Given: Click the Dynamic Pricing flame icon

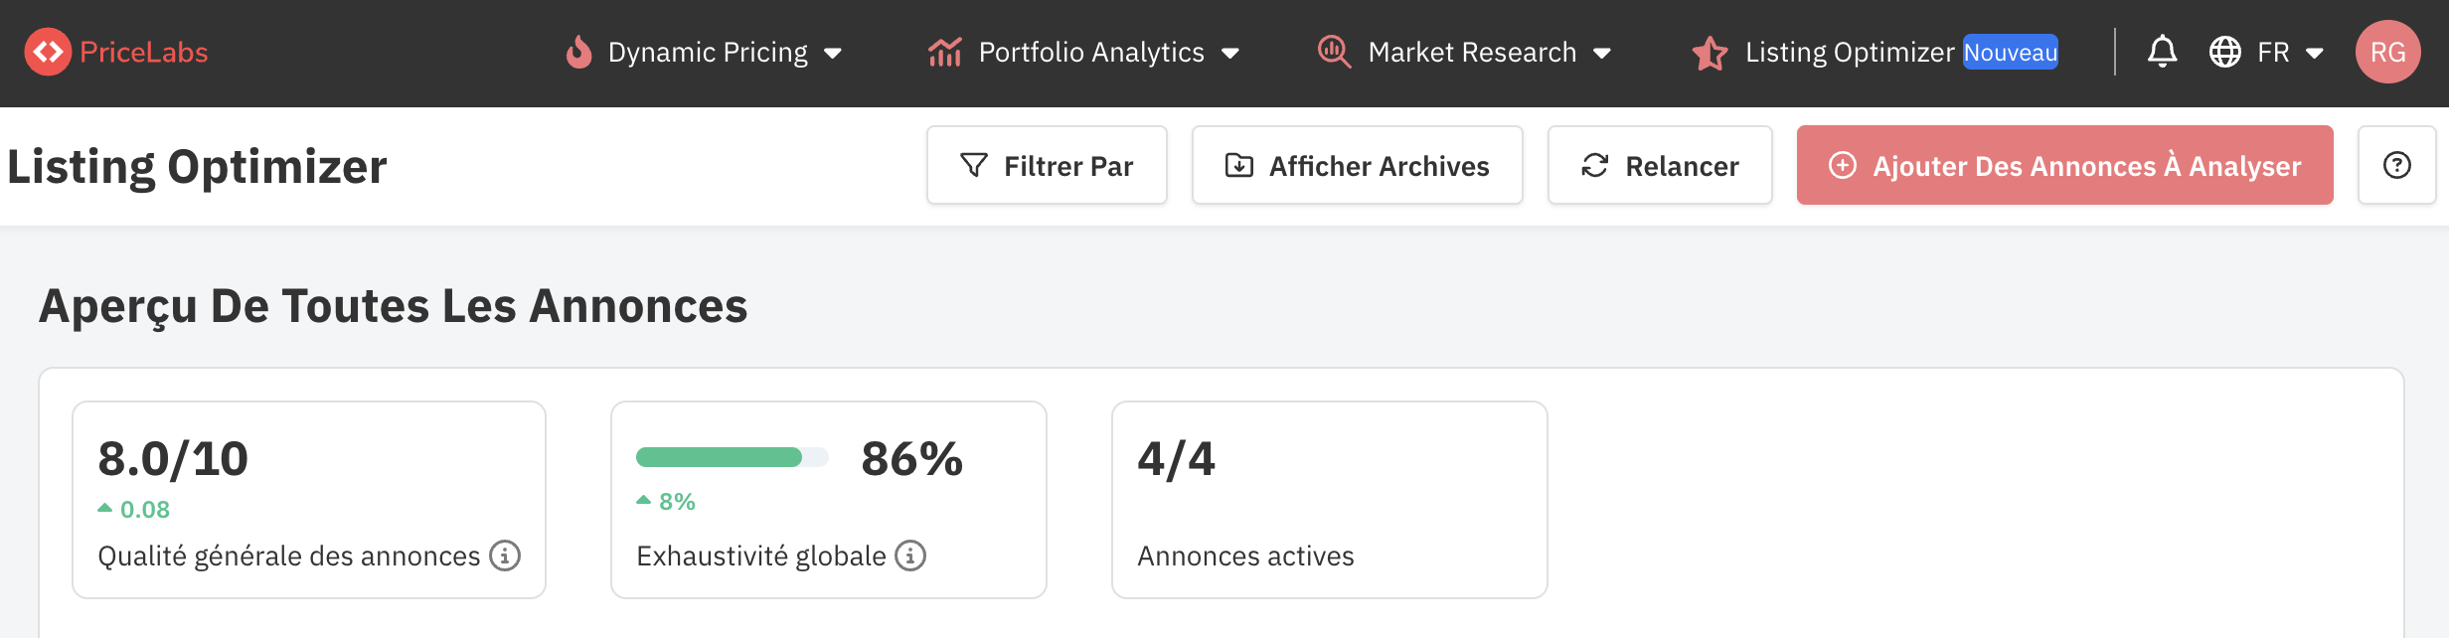Looking at the screenshot, I should [578, 52].
